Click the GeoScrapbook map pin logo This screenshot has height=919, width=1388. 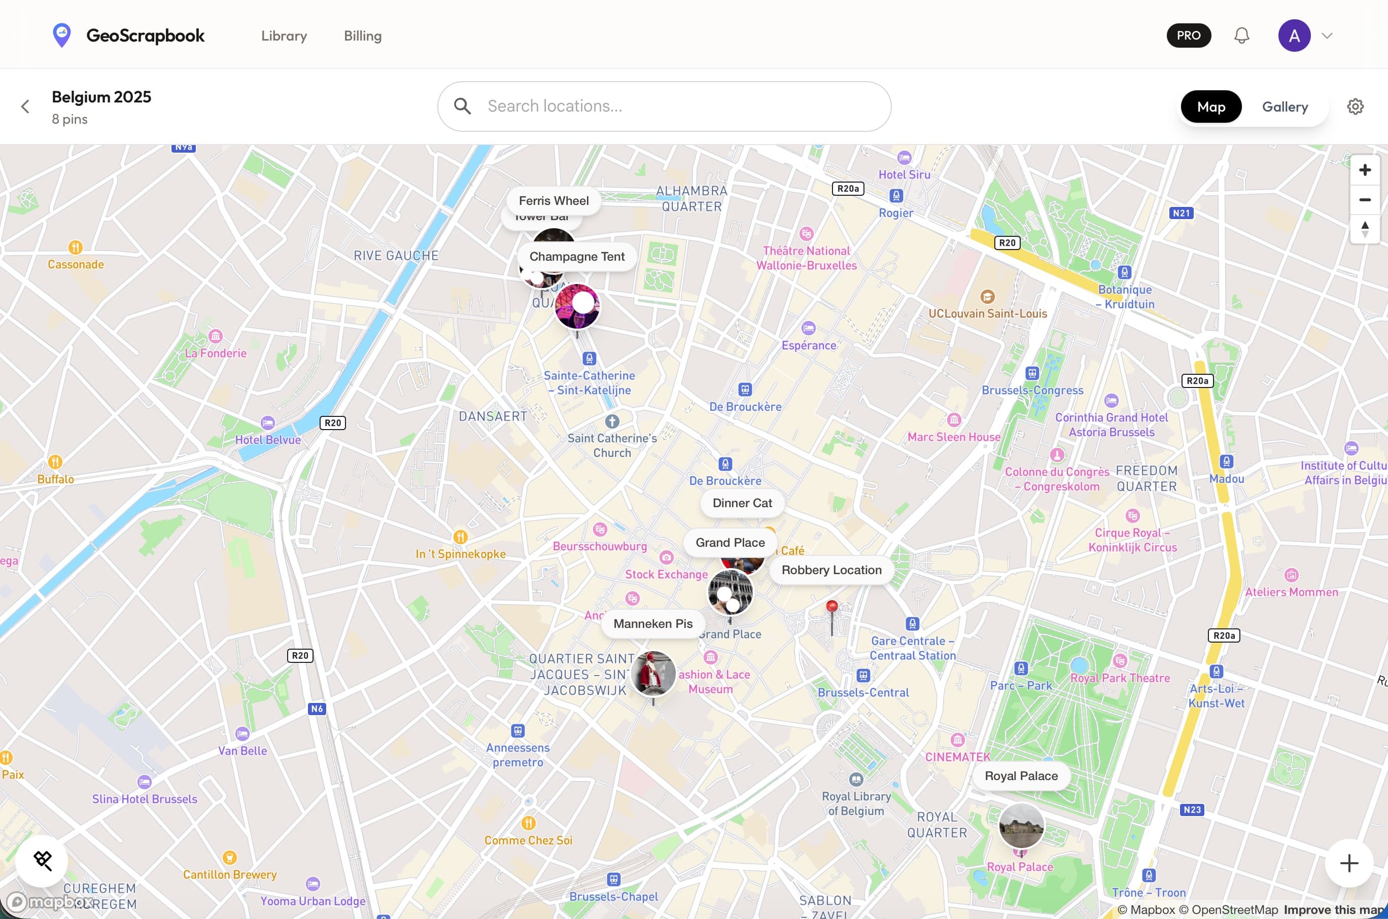pos(62,34)
